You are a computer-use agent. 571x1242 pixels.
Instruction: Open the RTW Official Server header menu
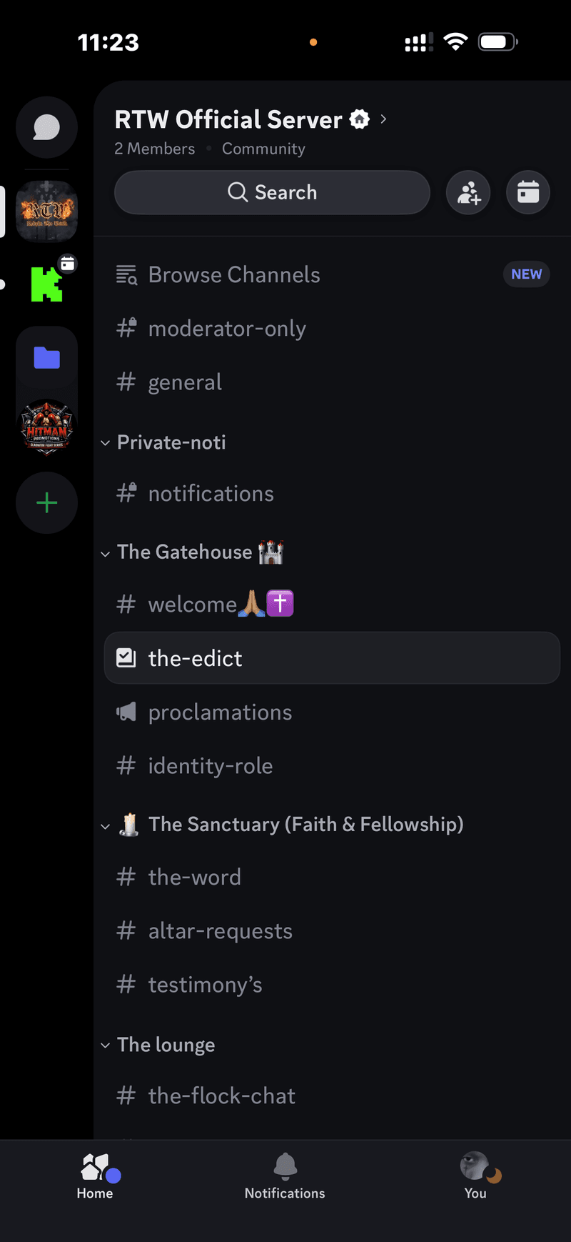[x=243, y=119]
